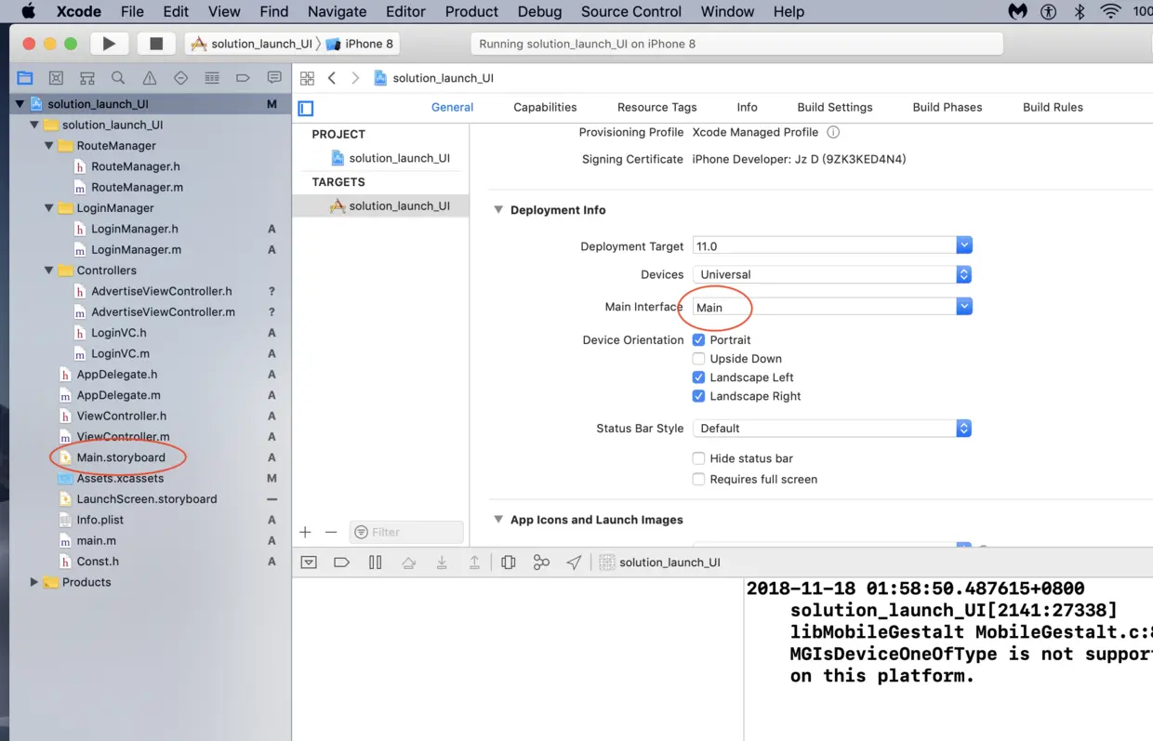Open the Source Control menu
The image size is (1153, 741).
[631, 12]
